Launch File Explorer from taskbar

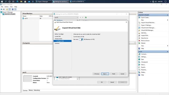(21, 2)
